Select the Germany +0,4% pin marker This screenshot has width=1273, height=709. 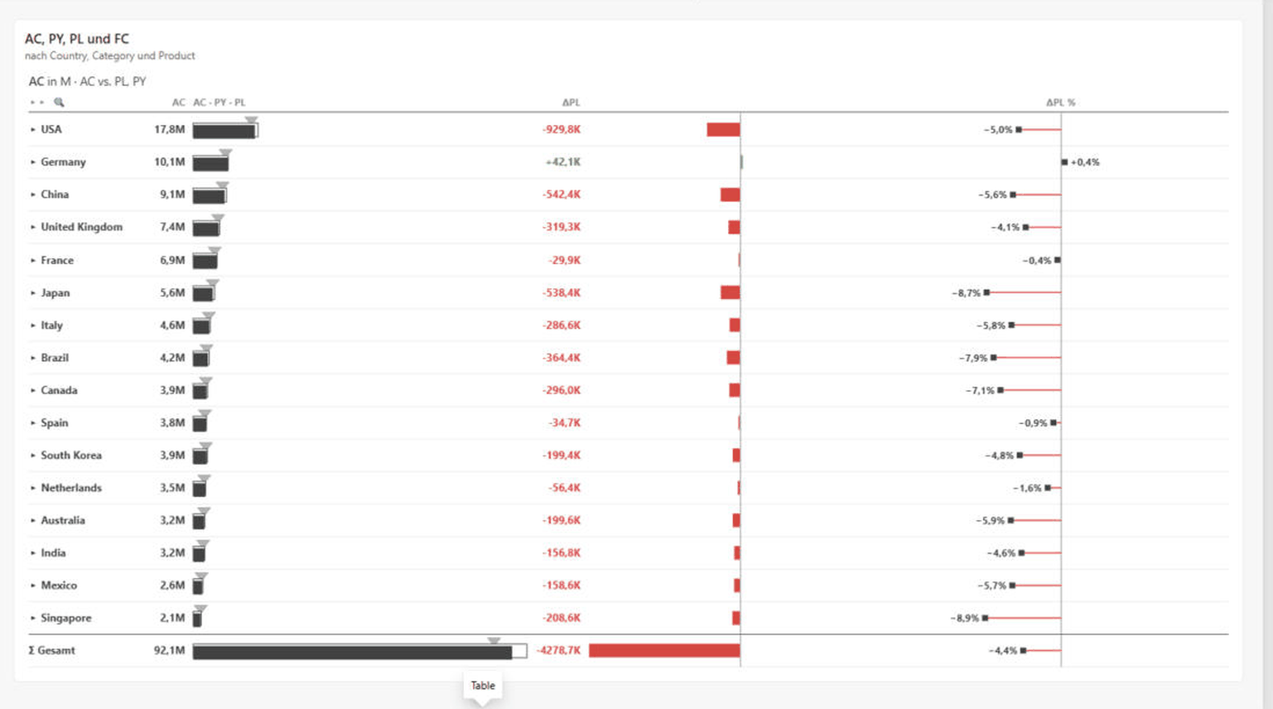[x=1064, y=162]
